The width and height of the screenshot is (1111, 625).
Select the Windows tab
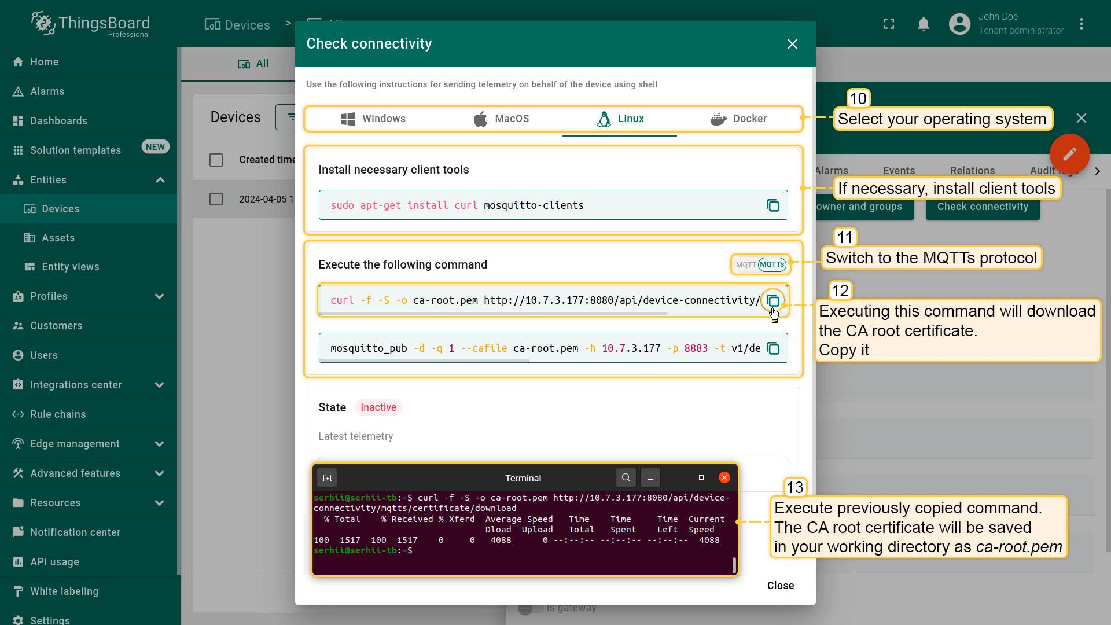click(373, 119)
